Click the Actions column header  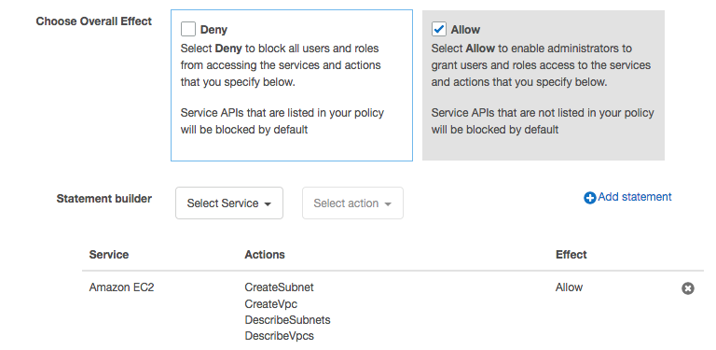(x=265, y=255)
